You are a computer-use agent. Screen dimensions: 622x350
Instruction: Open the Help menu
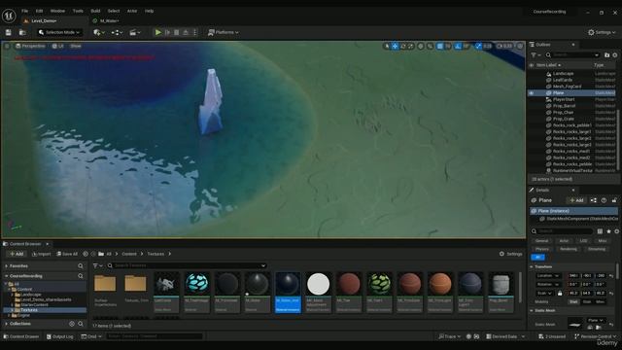point(149,11)
